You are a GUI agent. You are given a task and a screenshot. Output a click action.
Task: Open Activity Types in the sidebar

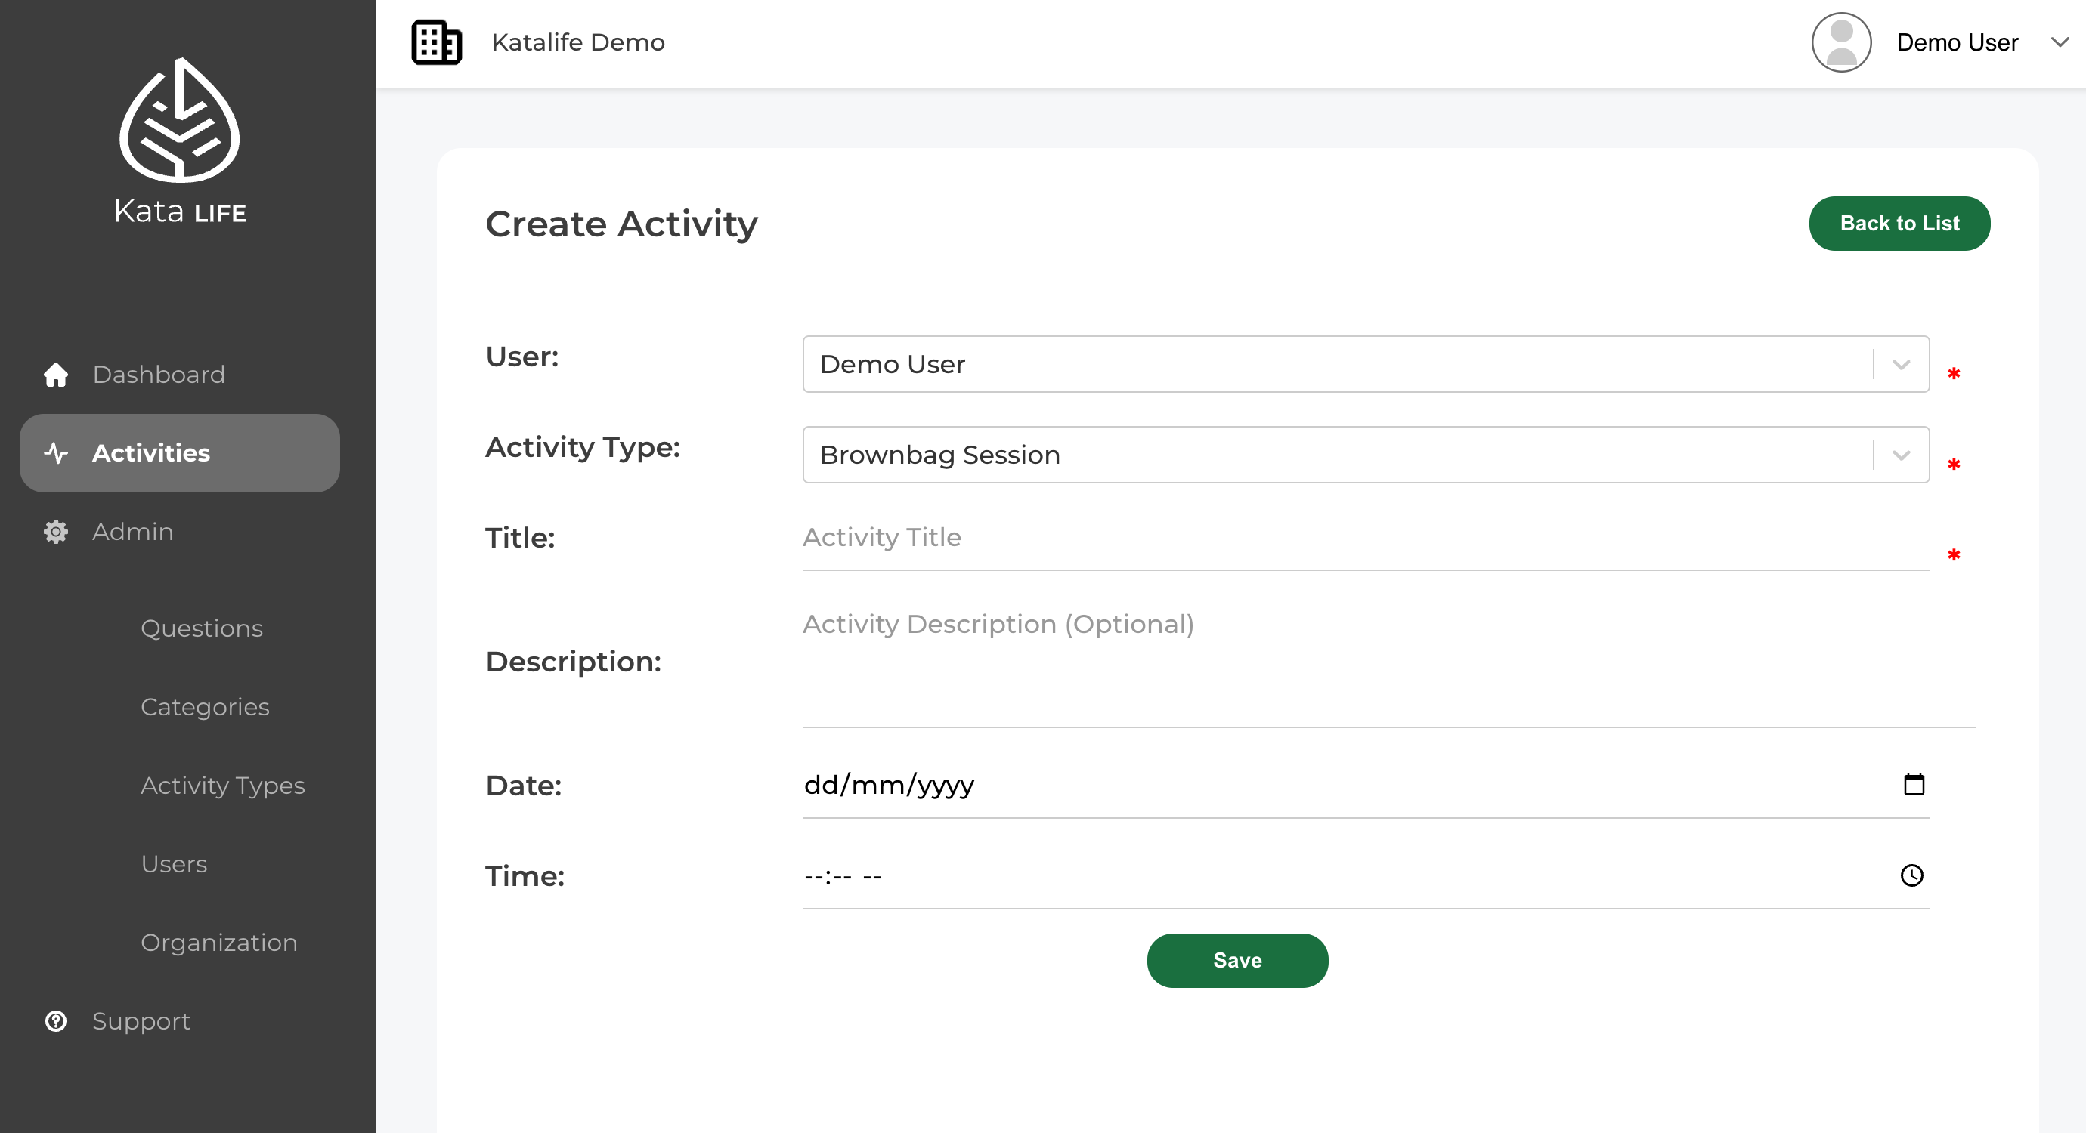[223, 785]
